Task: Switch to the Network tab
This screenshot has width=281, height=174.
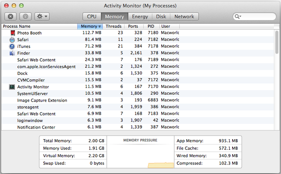Action: coord(184,16)
